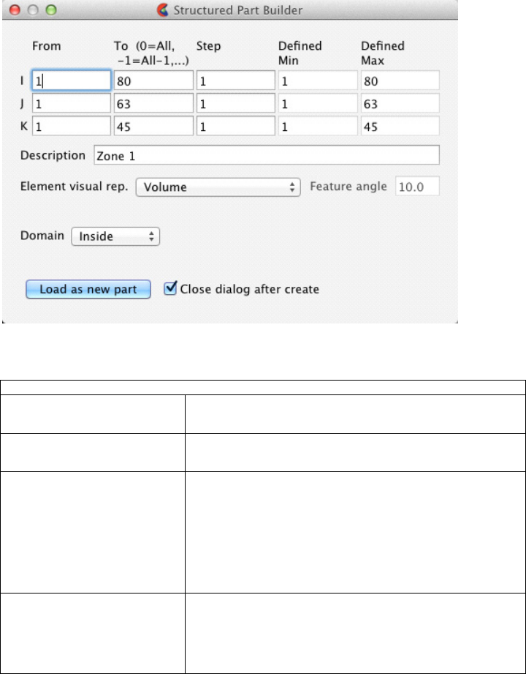Click the K To field showing 45
This screenshot has height=674, width=526.
click(153, 125)
